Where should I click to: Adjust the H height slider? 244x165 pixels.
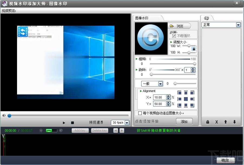coord(189,53)
